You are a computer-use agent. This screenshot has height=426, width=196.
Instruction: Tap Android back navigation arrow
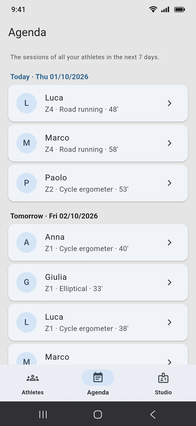click(153, 415)
